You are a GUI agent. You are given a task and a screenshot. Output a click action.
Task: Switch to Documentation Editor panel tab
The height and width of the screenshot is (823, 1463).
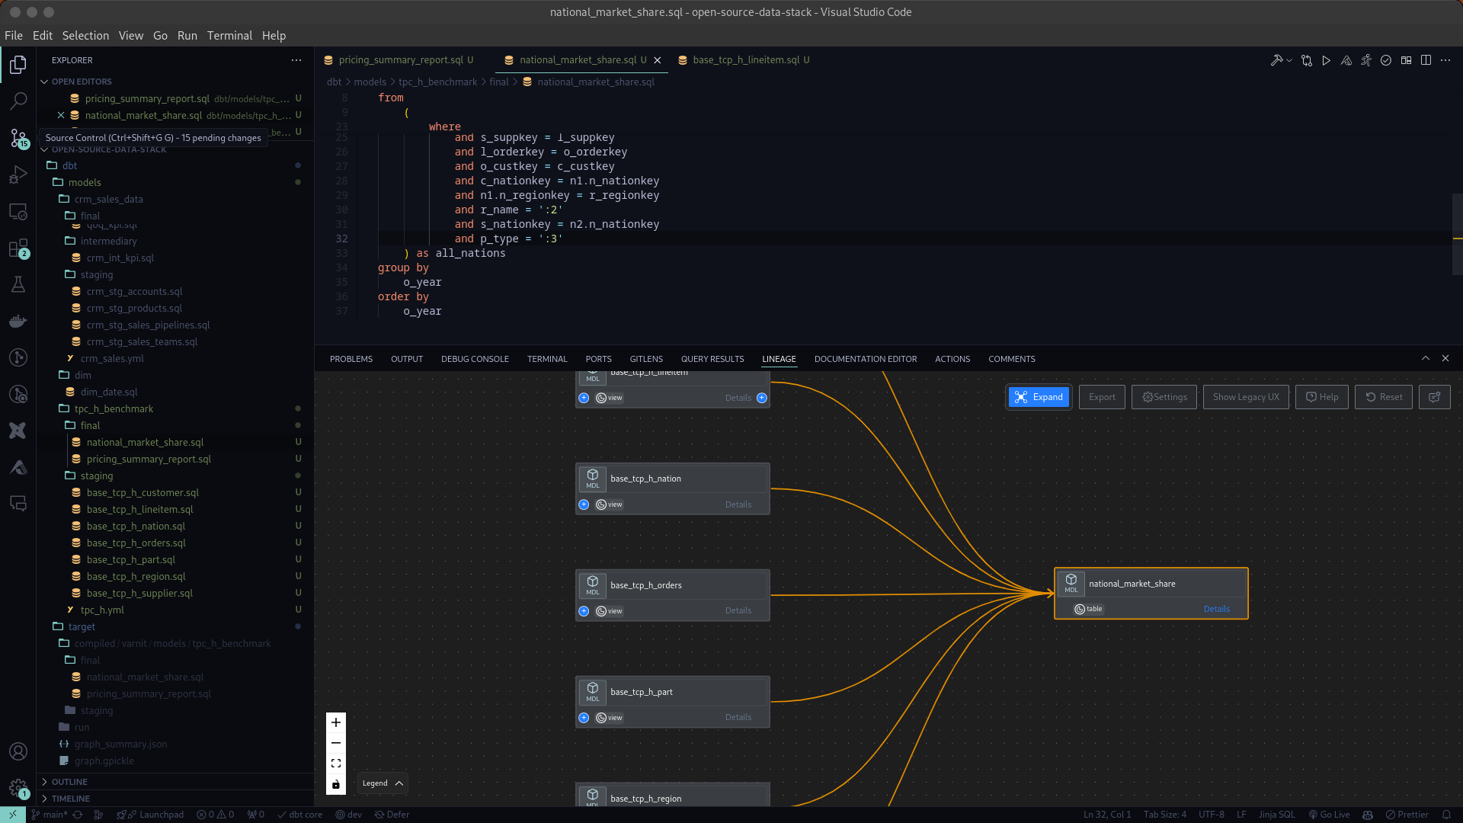[x=866, y=359]
